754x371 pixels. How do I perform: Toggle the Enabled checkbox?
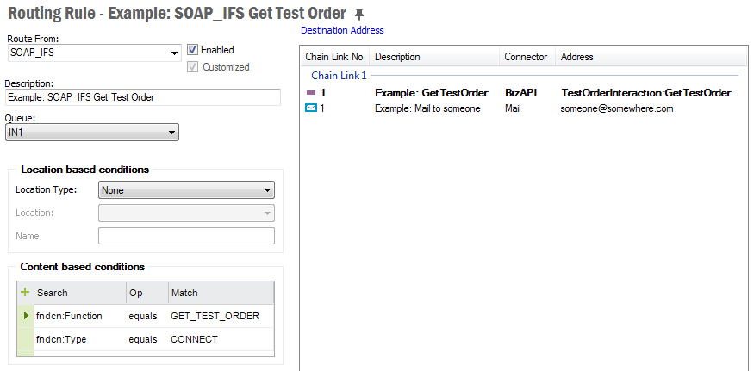193,50
